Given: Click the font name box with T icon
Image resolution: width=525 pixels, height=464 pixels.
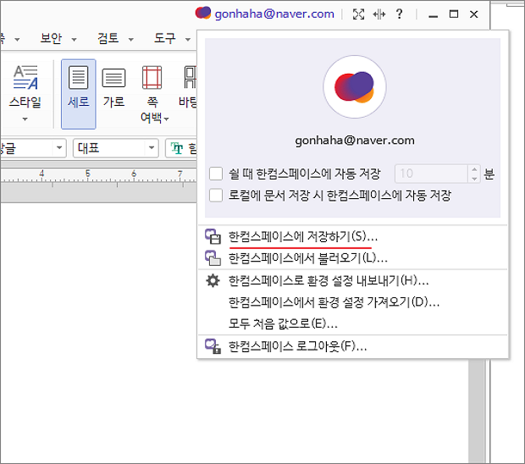Looking at the screenshot, I should (181, 148).
